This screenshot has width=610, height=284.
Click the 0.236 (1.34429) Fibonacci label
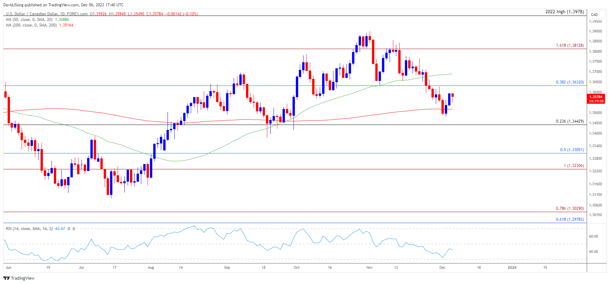[x=570, y=121]
